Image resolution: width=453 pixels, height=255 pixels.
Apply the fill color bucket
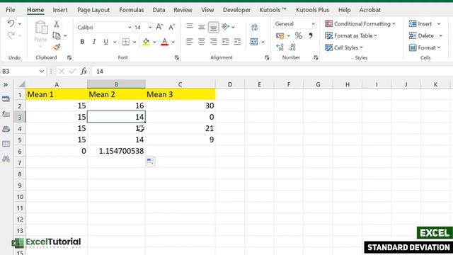coord(147,42)
